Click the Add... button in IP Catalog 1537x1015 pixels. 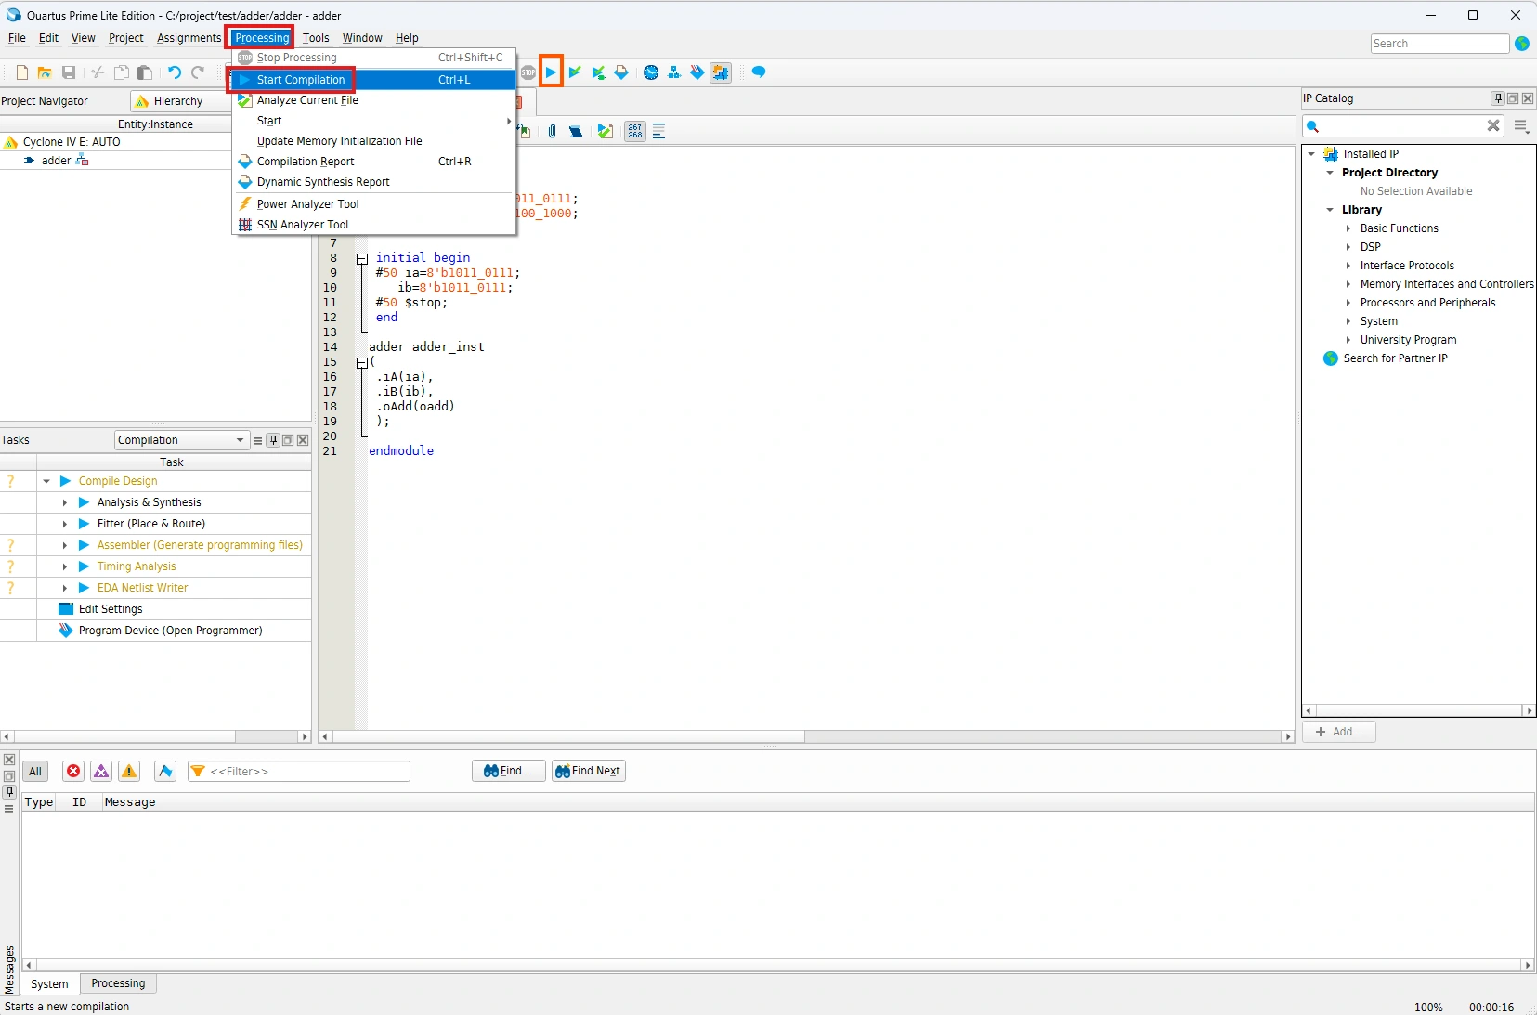(x=1338, y=732)
